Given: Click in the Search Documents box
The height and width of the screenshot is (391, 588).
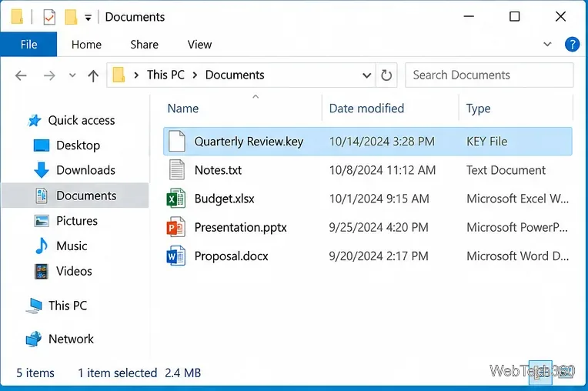Looking at the screenshot, I should click(489, 75).
